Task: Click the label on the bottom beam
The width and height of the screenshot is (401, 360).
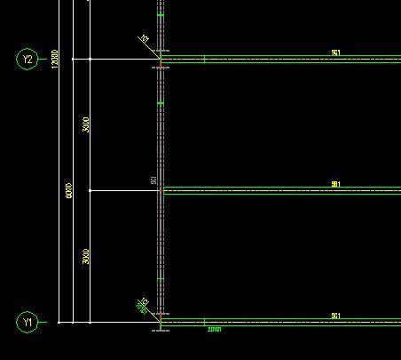Action: [x=336, y=316]
